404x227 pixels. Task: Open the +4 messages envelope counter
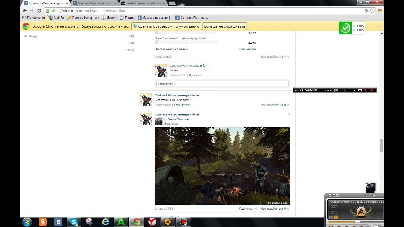point(131,36)
